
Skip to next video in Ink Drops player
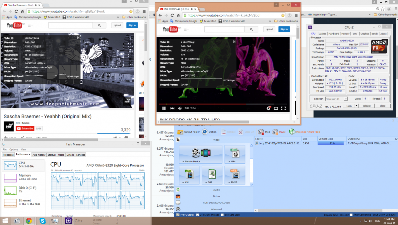[x=172, y=108]
